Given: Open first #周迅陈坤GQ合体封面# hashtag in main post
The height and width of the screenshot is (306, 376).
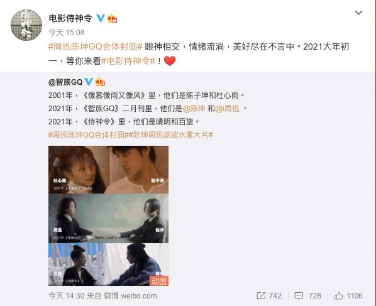Looking at the screenshot, I should (x=96, y=46).
